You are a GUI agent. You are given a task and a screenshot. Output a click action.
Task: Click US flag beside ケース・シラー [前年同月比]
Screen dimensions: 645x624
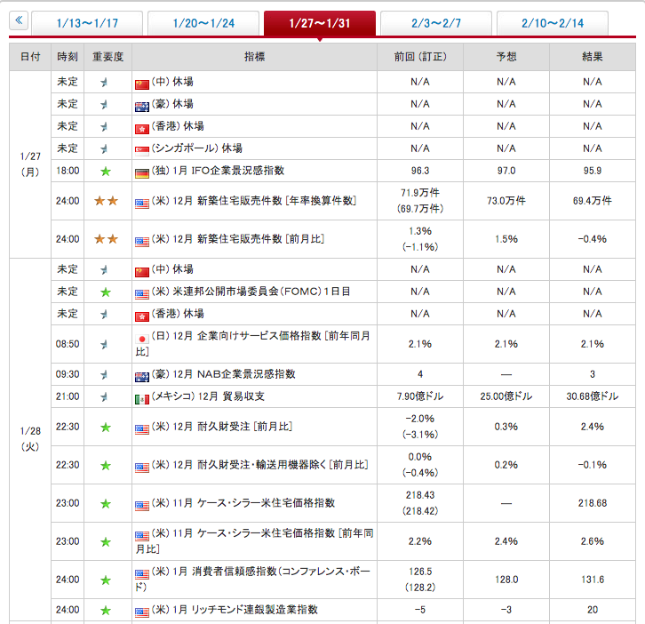142,536
